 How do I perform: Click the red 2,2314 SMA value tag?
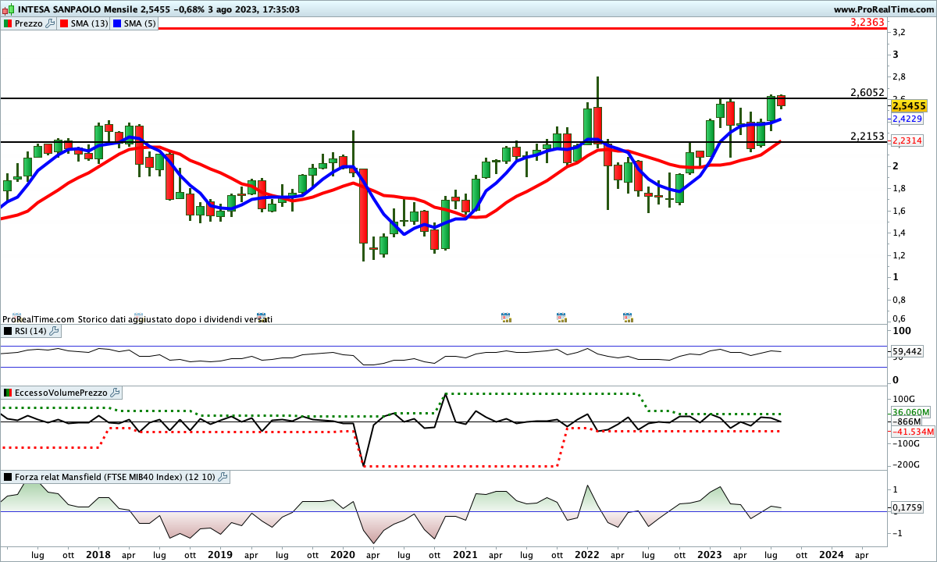click(907, 140)
